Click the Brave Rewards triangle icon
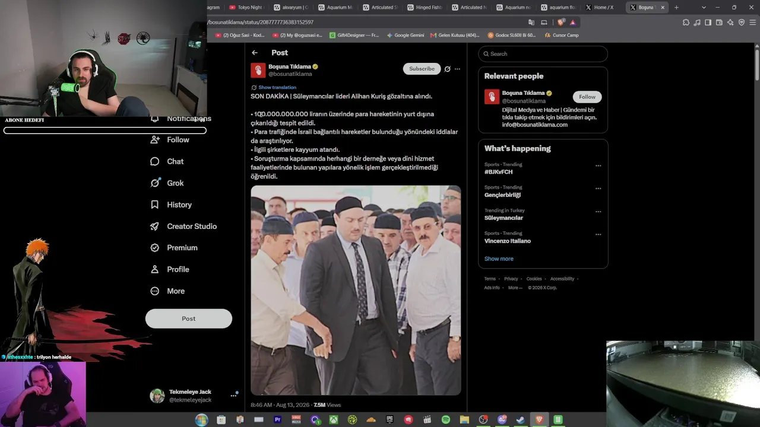 pos(572,22)
